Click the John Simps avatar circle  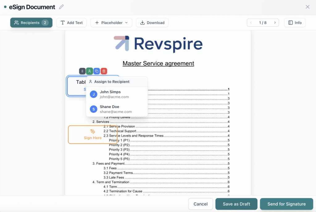coord(94,94)
